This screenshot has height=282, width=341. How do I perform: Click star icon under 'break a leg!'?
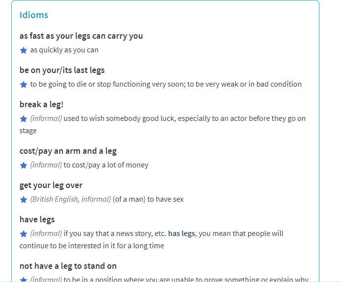tap(23, 119)
